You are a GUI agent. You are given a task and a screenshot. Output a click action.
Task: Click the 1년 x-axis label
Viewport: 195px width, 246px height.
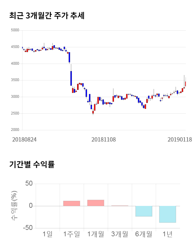168,234
